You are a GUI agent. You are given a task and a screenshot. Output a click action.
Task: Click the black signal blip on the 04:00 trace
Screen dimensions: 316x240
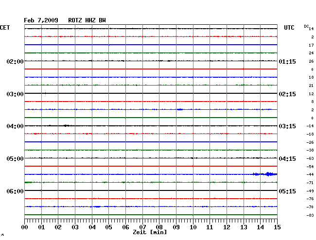(66, 126)
